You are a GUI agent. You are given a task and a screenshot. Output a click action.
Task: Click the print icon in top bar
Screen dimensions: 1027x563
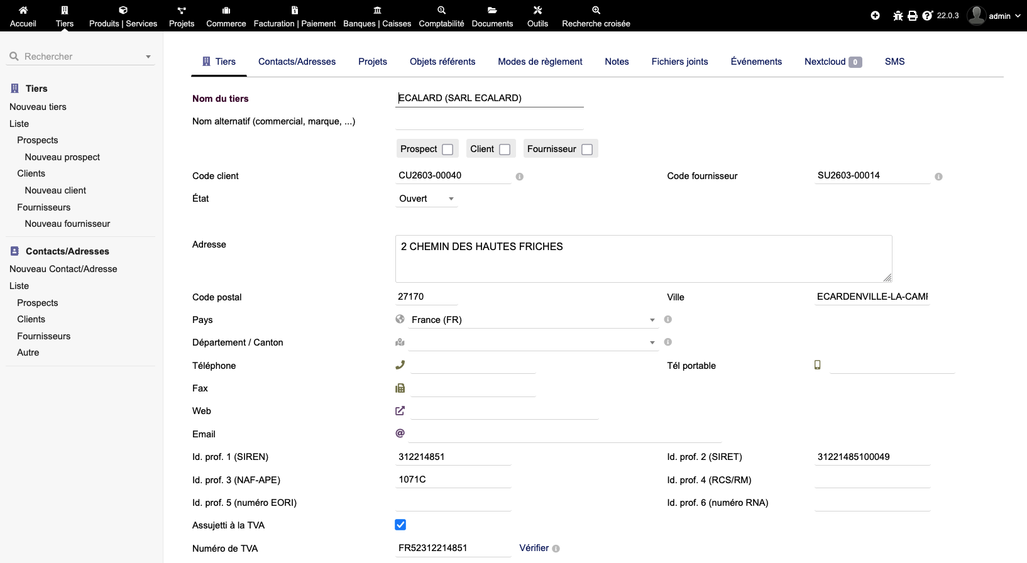click(x=913, y=16)
